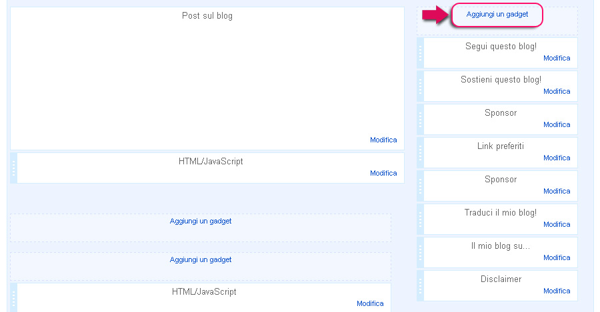The width and height of the screenshot is (600, 312).
Task: Open Modifica for Il mio blog su... gadget
Action: point(557,257)
